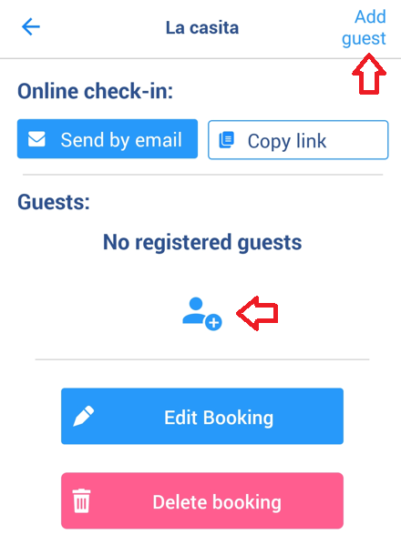Screen dimensions: 401x555
Task: Click the plus badge on the person icon
Action: coord(213,322)
